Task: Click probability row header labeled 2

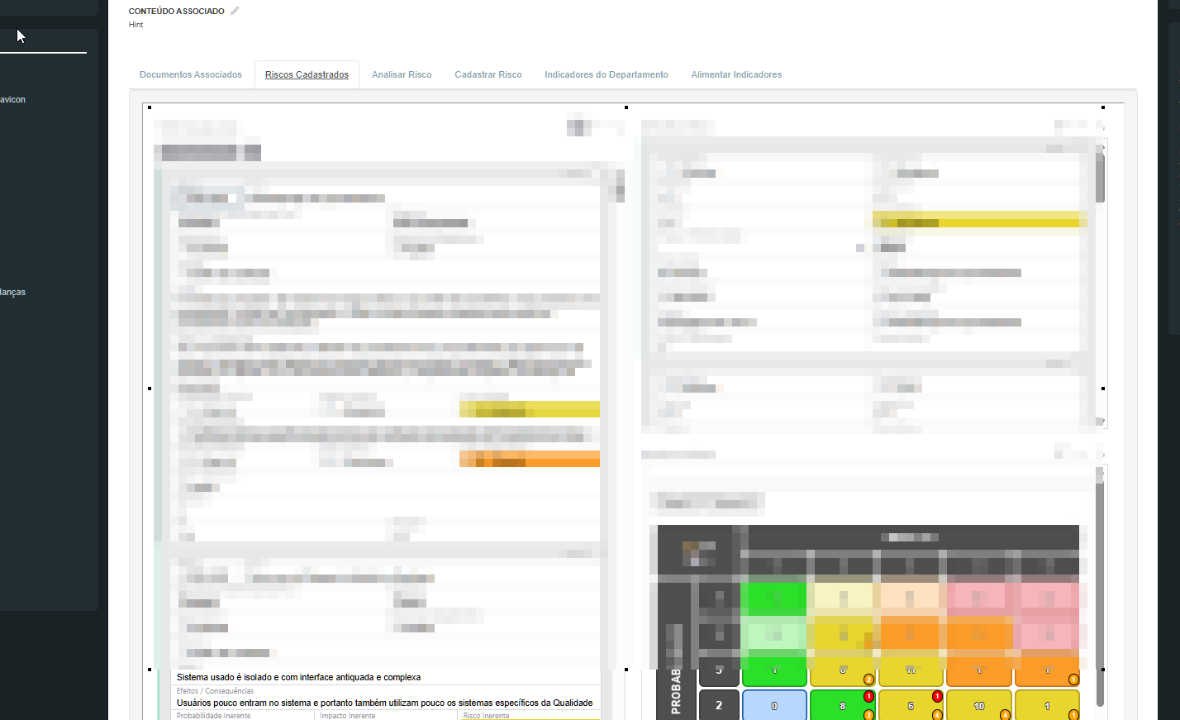Action: [719, 705]
